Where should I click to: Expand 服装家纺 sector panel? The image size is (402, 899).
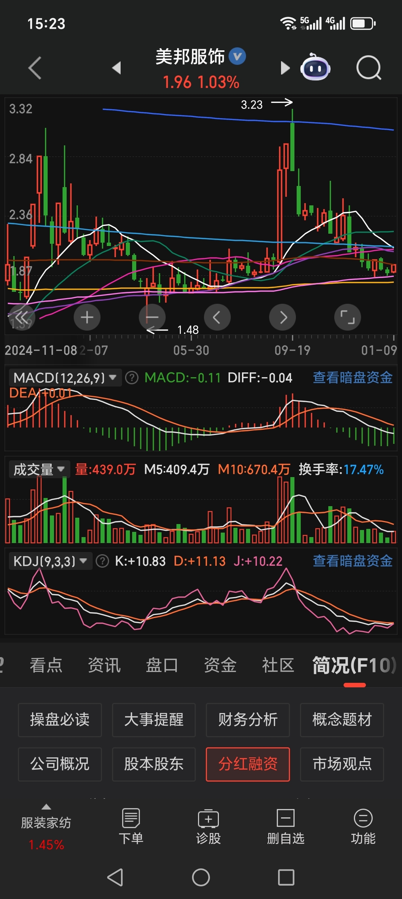click(x=46, y=826)
